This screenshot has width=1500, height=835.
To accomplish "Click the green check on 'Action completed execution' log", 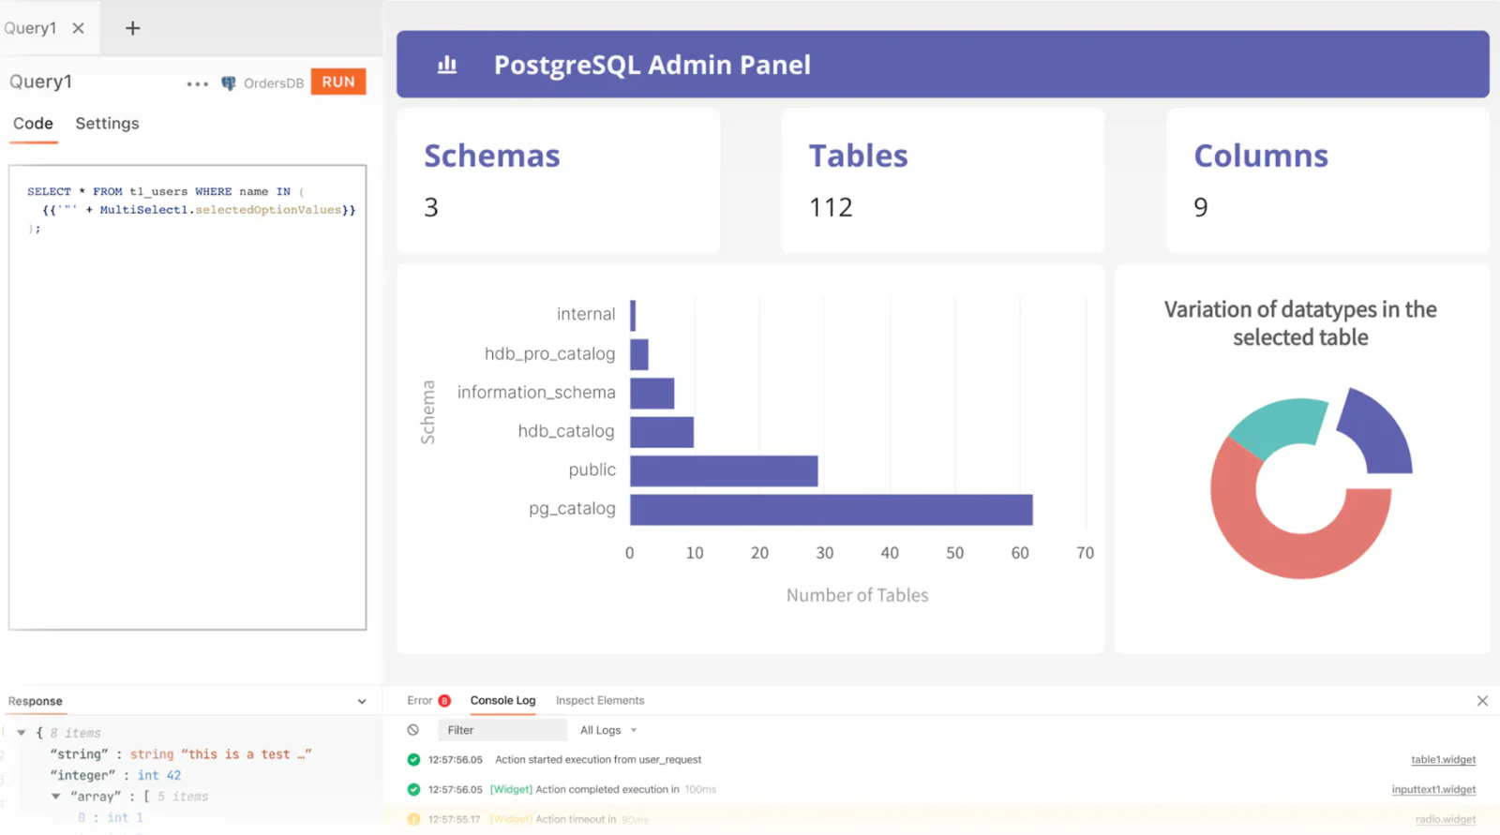I will 413,790.
